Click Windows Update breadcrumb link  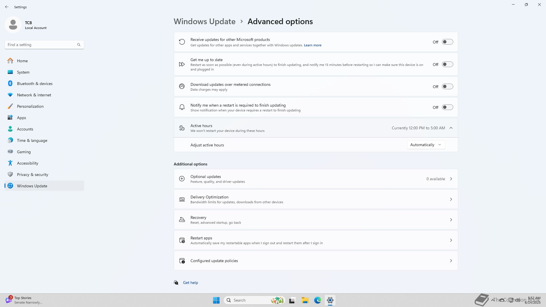pos(204,22)
